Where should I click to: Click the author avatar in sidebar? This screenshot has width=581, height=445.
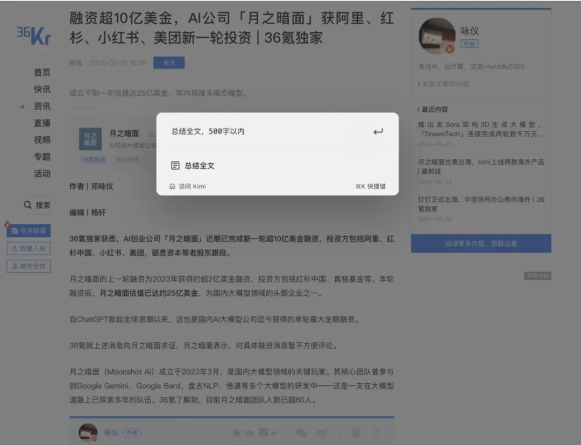tap(437, 36)
